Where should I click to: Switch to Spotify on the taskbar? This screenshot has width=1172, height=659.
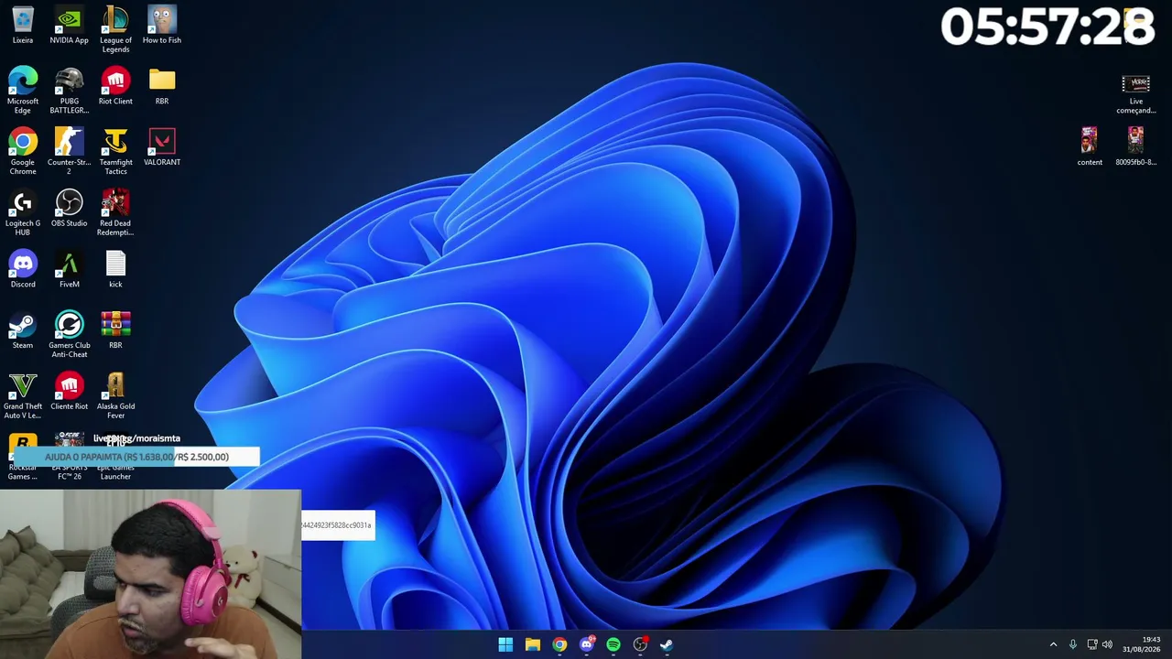coord(613,644)
